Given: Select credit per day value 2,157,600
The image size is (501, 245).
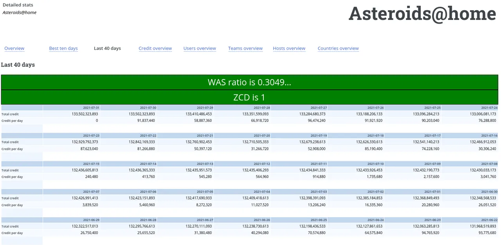Looking at the screenshot, I should (431, 177).
